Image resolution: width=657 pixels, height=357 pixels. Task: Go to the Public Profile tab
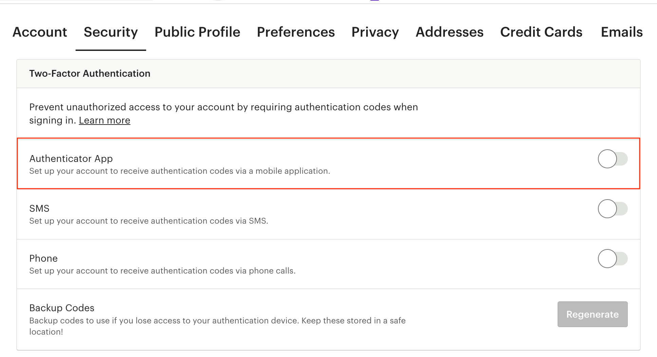197,32
